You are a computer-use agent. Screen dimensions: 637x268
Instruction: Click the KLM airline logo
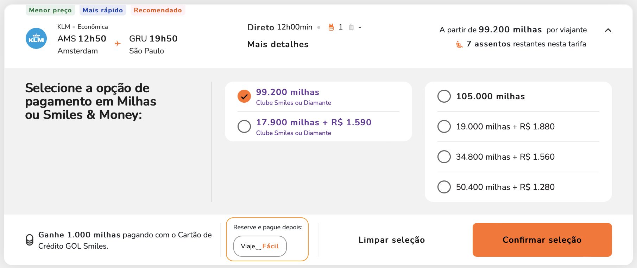tap(36, 38)
